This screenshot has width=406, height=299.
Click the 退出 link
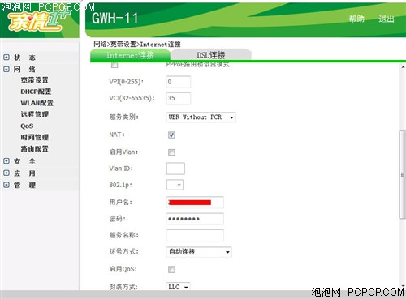[386, 19]
